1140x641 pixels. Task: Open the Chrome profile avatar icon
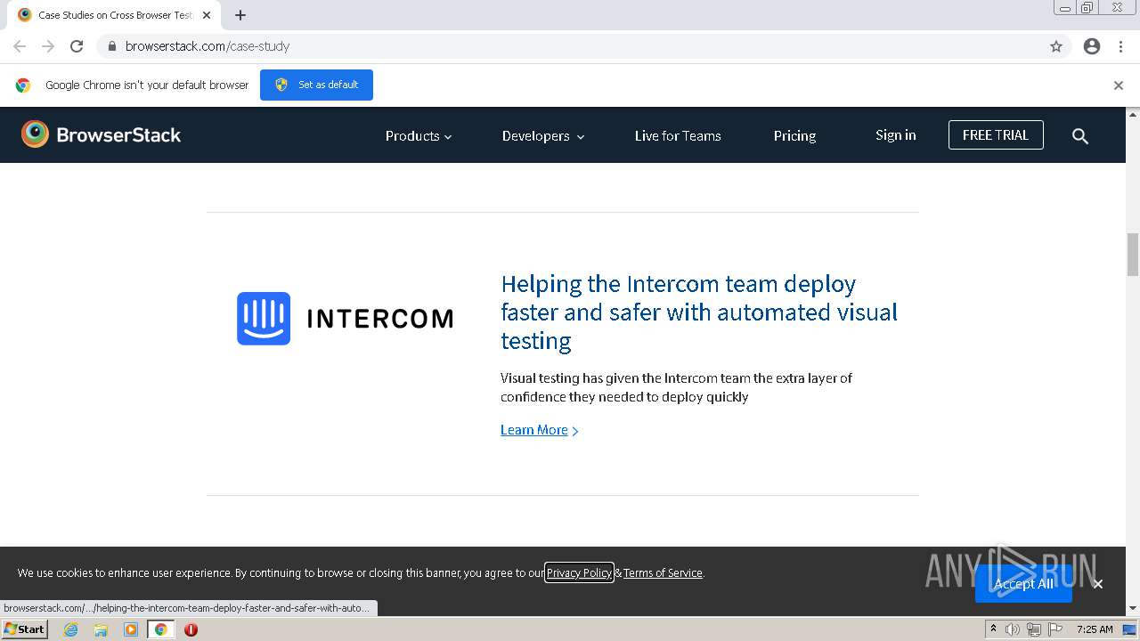[1092, 46]
